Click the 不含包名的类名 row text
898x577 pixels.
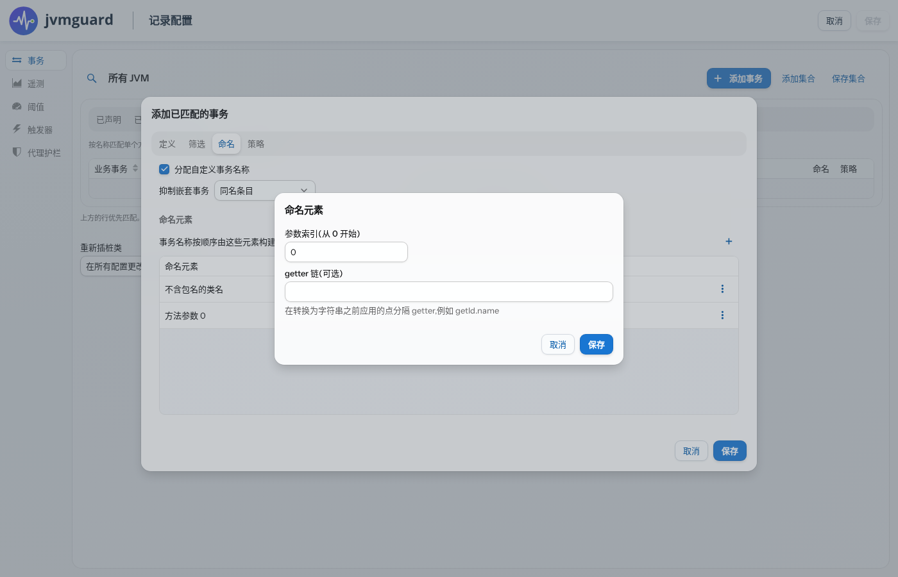pos(194,290)
